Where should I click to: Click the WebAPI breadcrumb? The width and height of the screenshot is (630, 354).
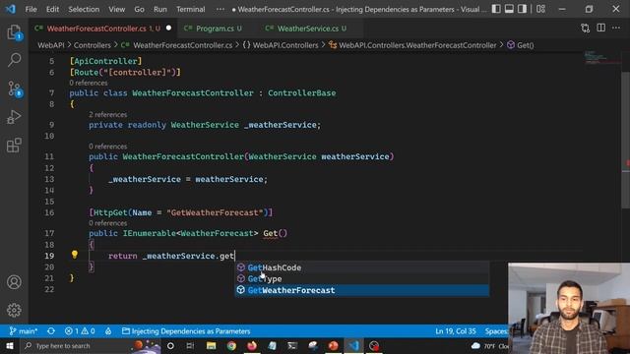pos(51,45)
